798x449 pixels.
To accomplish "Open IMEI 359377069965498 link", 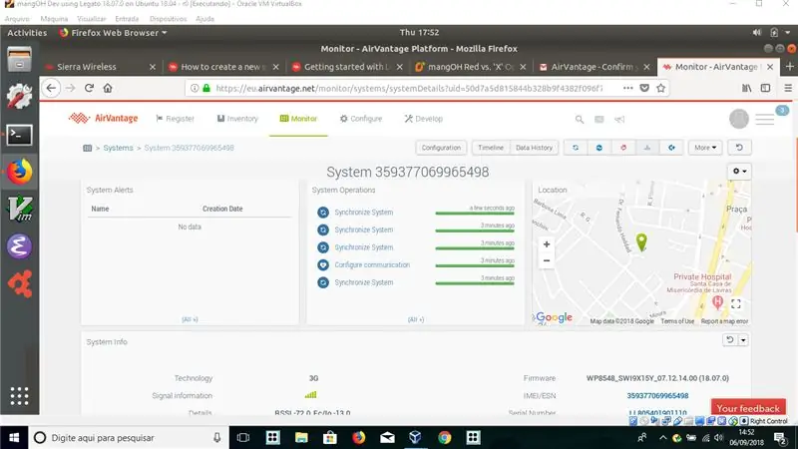I will pos(657,395).
